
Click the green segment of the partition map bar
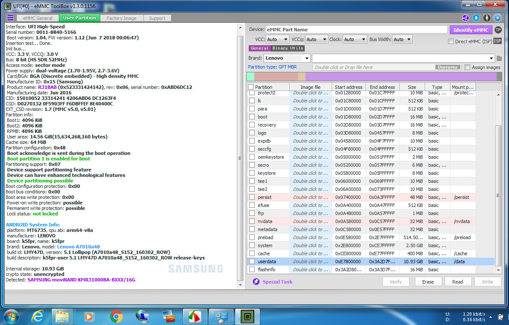coord(250,77)
